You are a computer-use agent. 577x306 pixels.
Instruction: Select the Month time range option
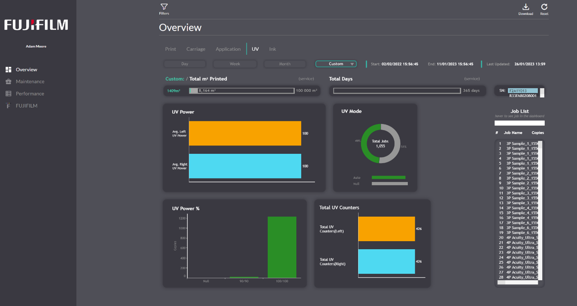pos(284,64)
